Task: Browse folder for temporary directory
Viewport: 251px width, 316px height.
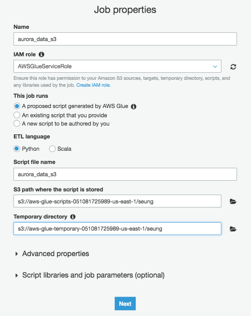Action: 233,229
